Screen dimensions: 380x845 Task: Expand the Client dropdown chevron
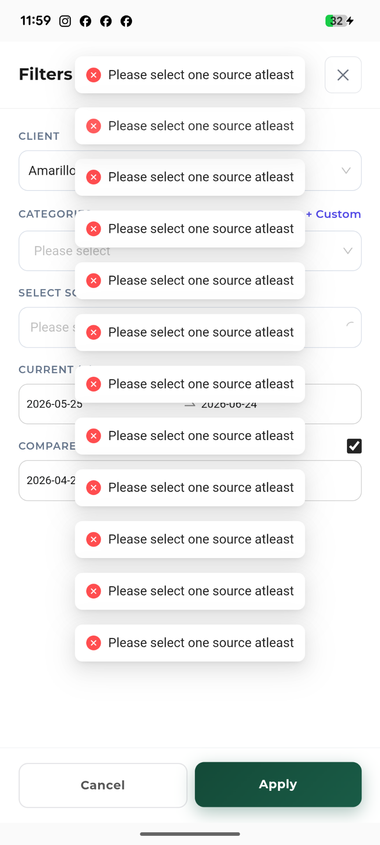tap(346, 170)
